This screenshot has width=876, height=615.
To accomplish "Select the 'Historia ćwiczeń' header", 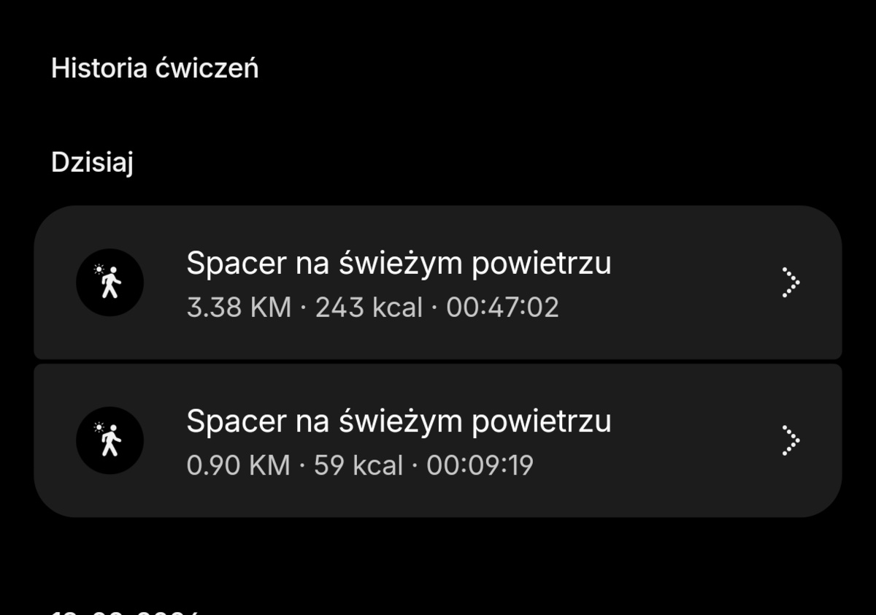I will pos(154,67).
